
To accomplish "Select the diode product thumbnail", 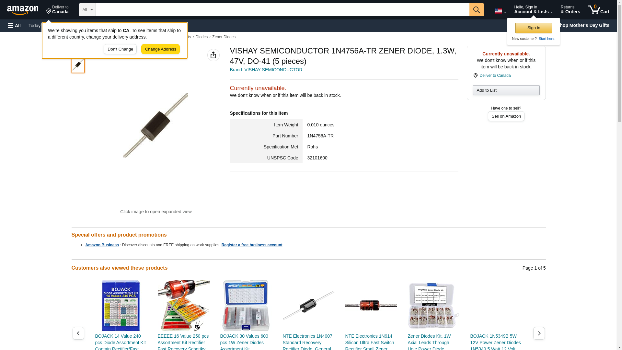I will (x=78, y=65).
